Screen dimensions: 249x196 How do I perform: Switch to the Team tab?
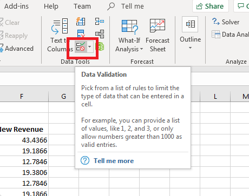[82, 6]
